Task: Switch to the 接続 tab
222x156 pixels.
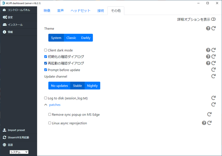Action: (101, 11)
